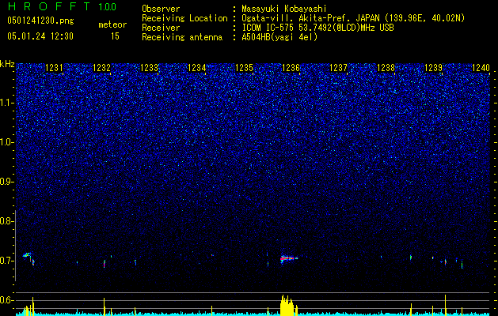Click the Receiver label
The height and width of the screenshot is (316, 498).
pos(161,28)
